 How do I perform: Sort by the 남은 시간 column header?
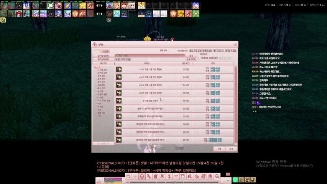(x=186, y=63)
